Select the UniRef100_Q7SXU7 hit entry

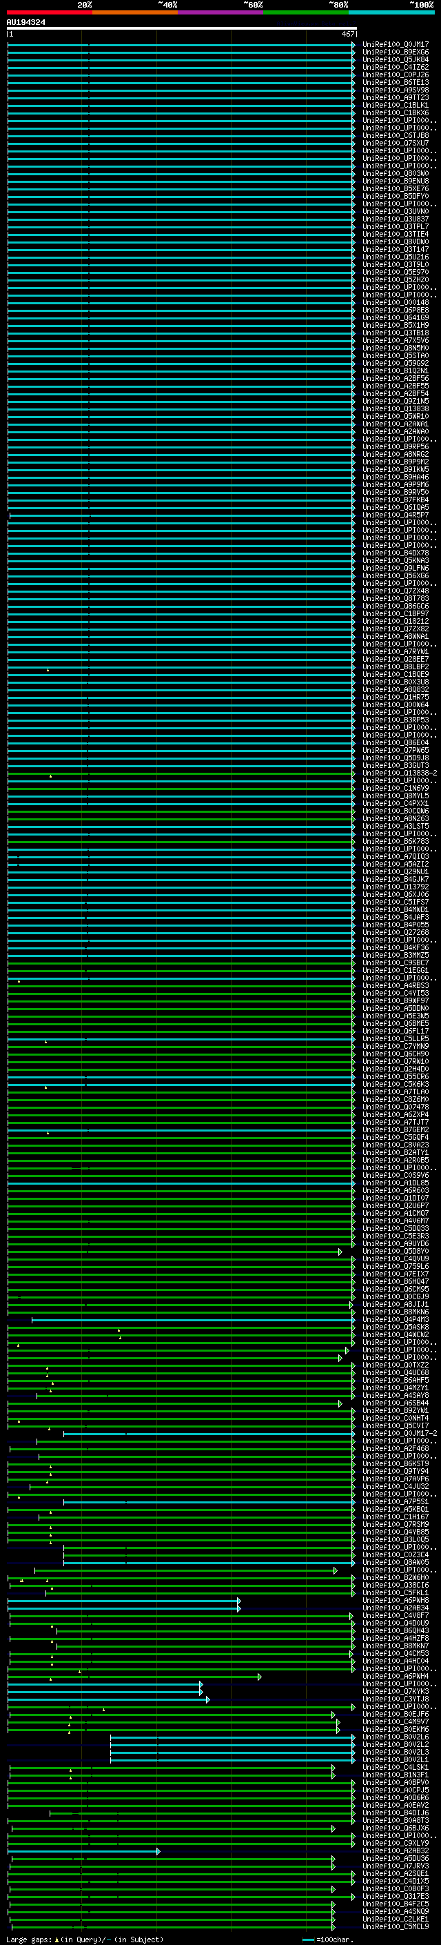(395, 144)
